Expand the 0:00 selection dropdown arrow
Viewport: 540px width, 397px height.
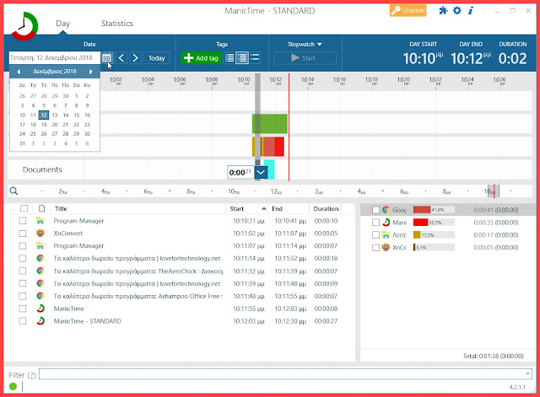pos(261,172)
